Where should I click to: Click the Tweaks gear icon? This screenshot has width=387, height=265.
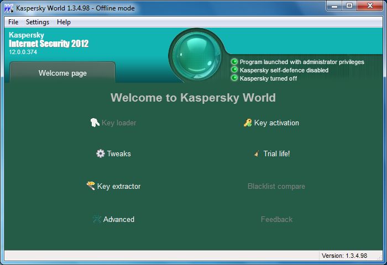pyautogui.click(x=100, y=153)
